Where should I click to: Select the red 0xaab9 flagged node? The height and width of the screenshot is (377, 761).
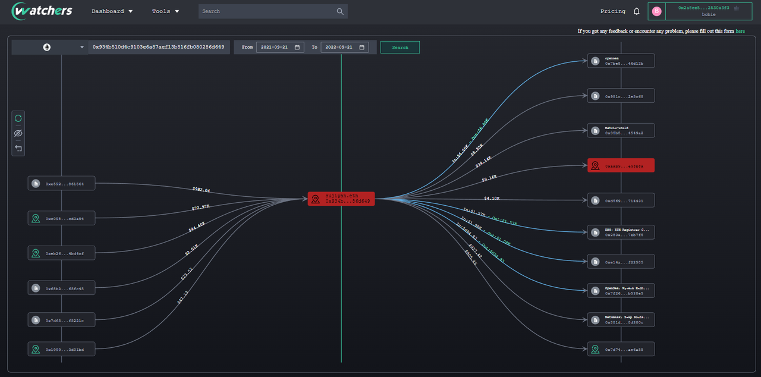pos(621,165)
